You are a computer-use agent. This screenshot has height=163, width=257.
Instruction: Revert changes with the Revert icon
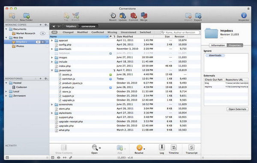click(x=113, y=16)
